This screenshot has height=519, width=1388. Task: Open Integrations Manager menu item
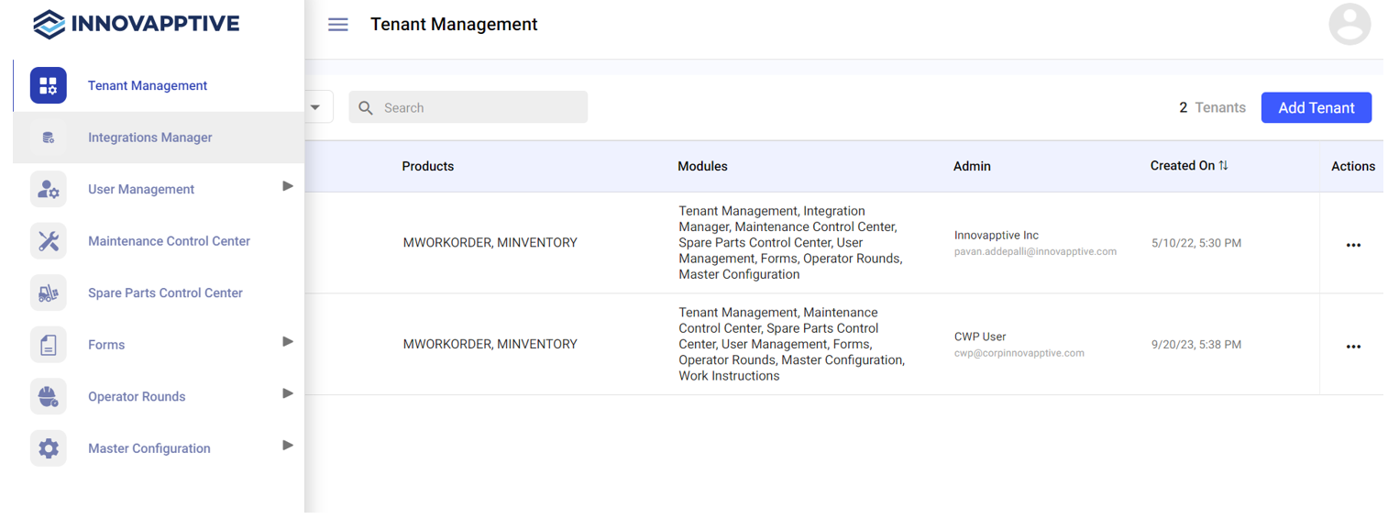point(159,138)
